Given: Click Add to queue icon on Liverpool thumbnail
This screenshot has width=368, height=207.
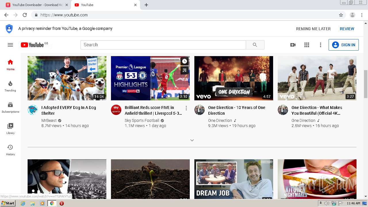Looking at the screenshot, I should coord(185,70).
